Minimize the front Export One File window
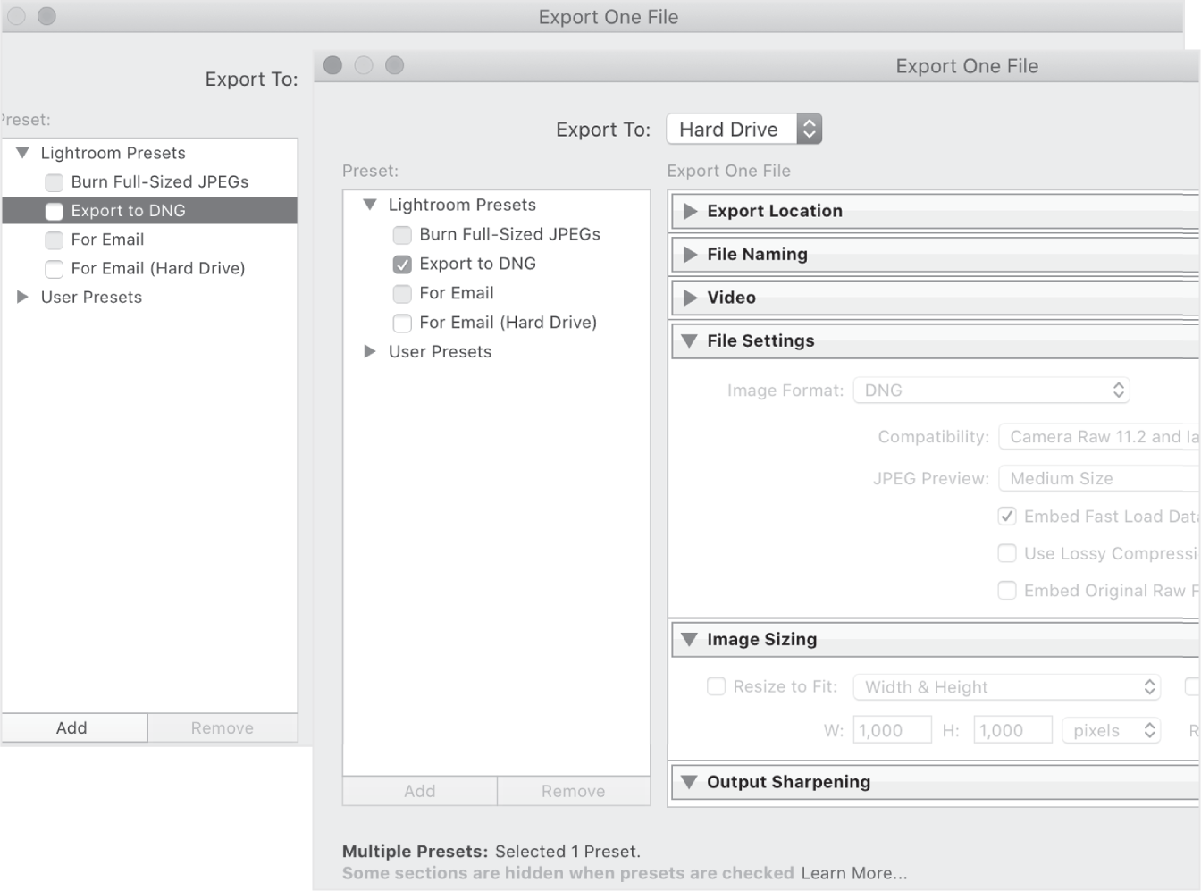This screenshot has width=1201, height=891. pos(364,65)
